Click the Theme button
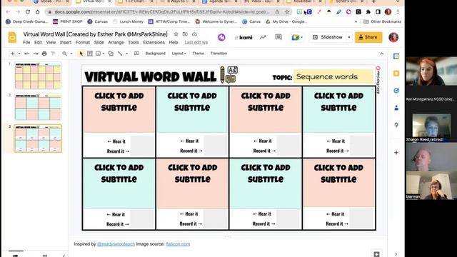Viewport: 457px width, 257px height. 199,54
